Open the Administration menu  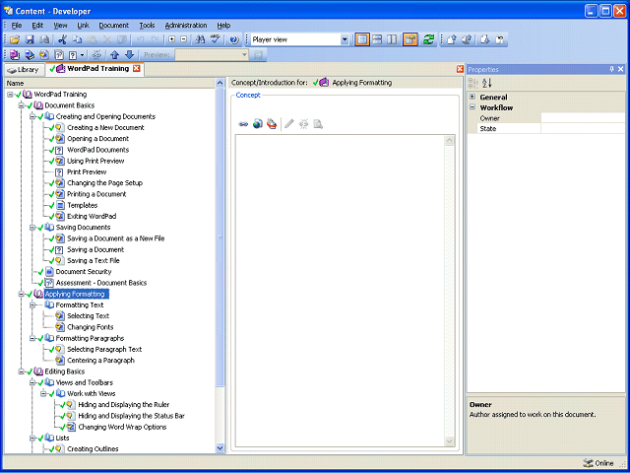point(186,26)
